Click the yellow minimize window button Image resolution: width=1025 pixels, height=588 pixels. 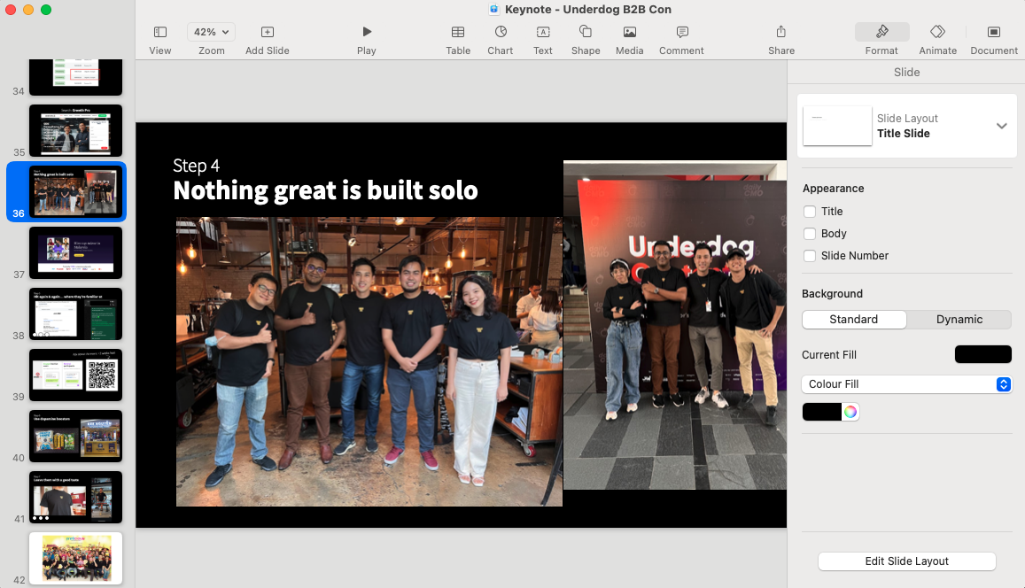[28, 10]
